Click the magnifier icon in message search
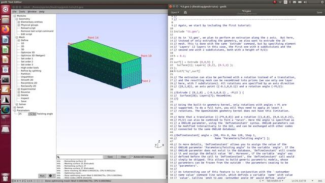 click(58, 157)
